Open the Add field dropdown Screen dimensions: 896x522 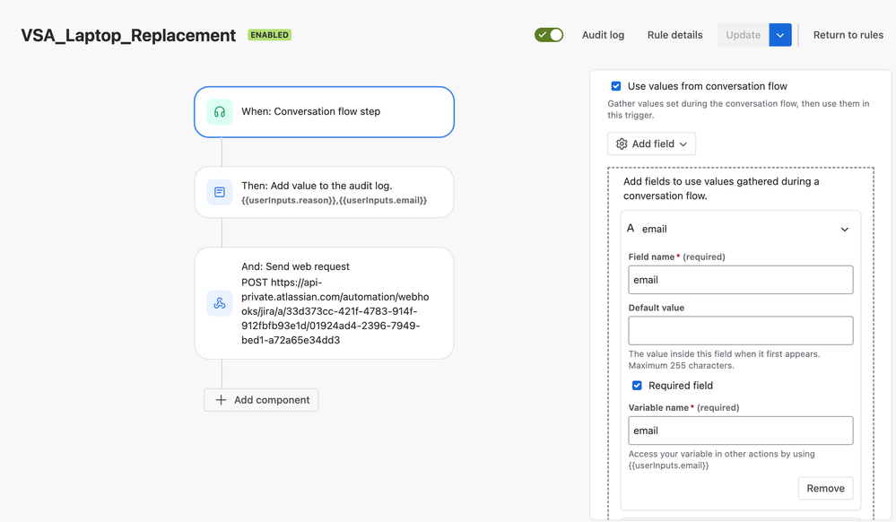(x=651, y=144)
